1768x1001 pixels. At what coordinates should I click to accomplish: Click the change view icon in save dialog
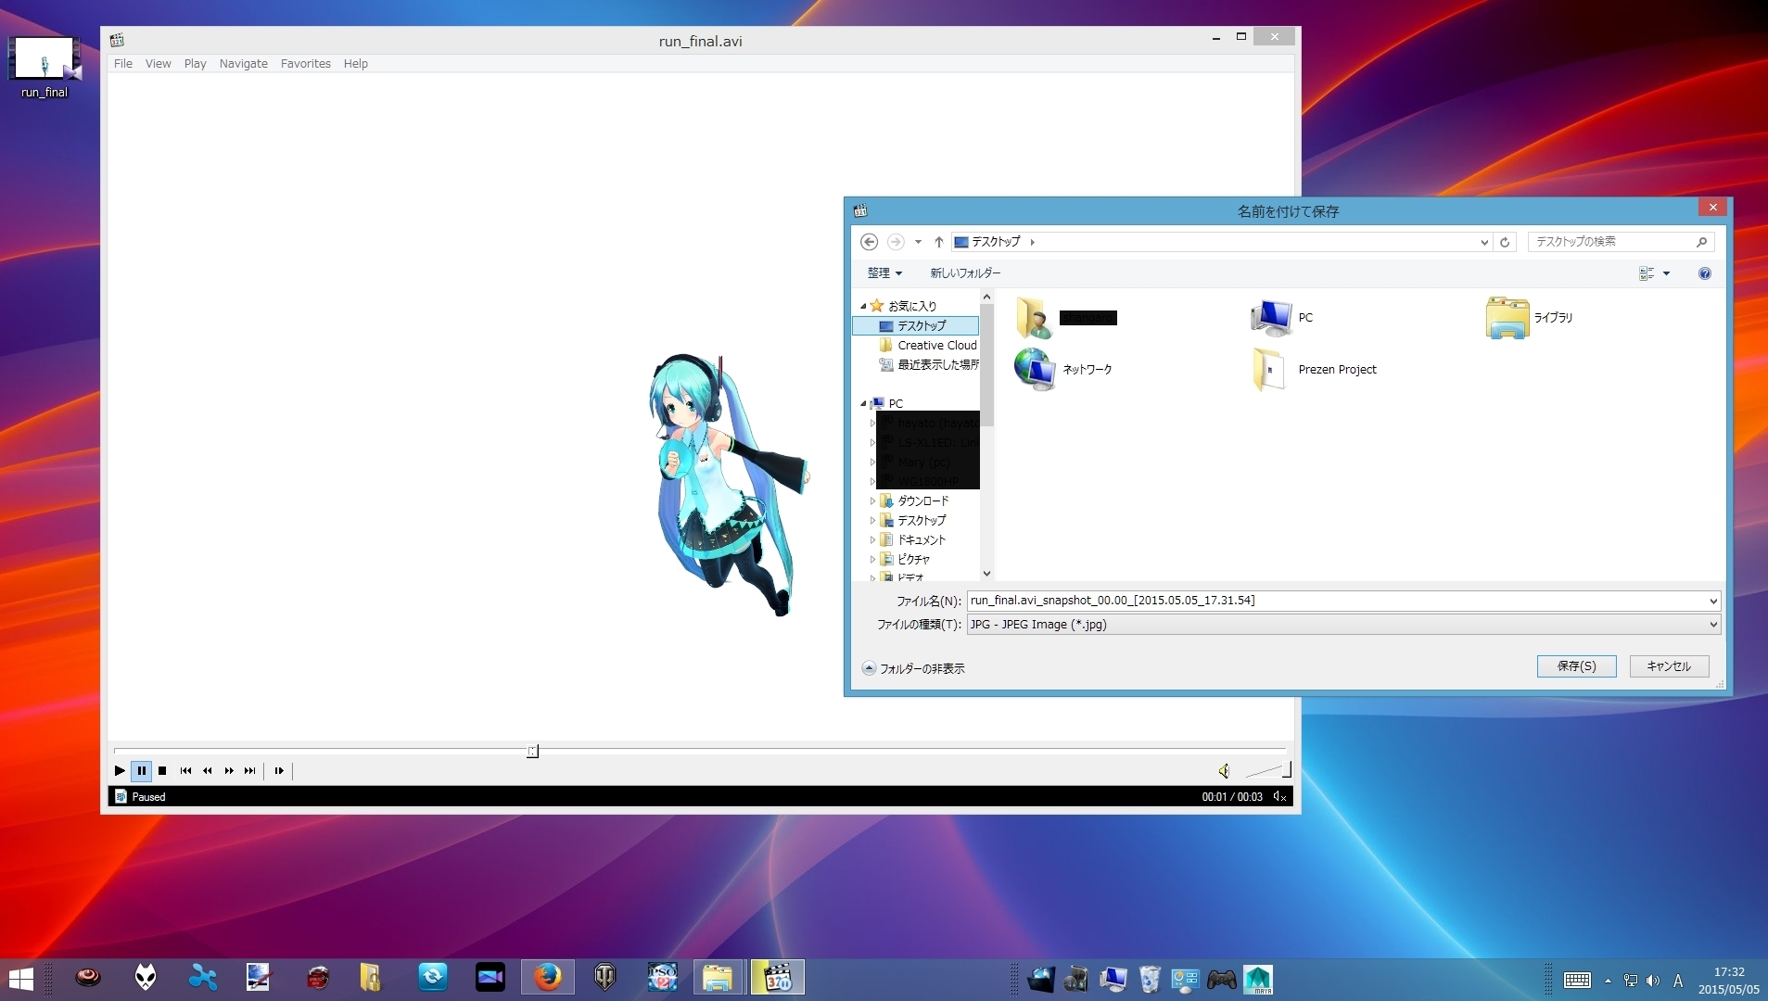[1647, 273]
